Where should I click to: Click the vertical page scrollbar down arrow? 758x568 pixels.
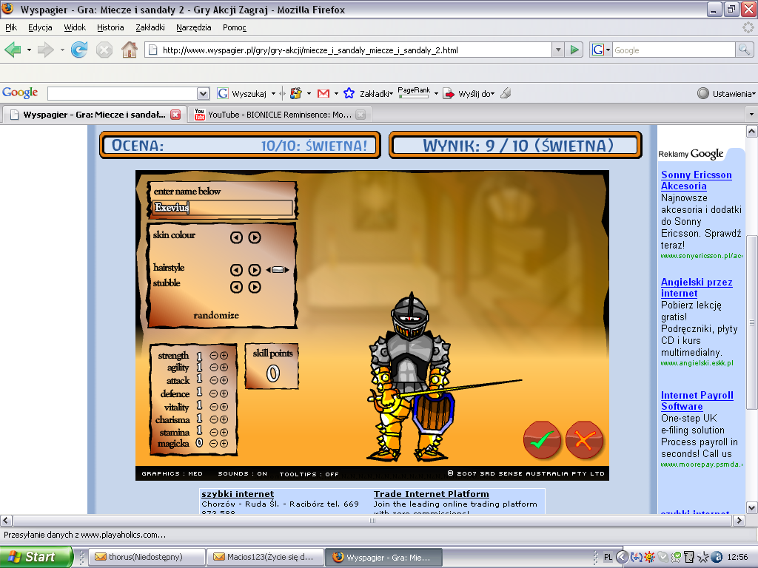click(751, 507)
